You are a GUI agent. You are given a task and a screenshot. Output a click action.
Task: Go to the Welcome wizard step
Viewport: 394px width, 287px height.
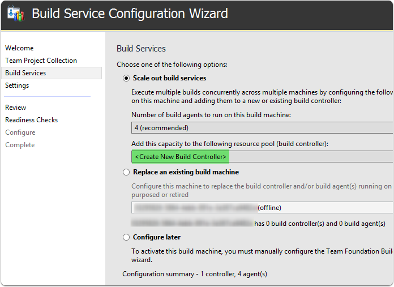(19, 48)
